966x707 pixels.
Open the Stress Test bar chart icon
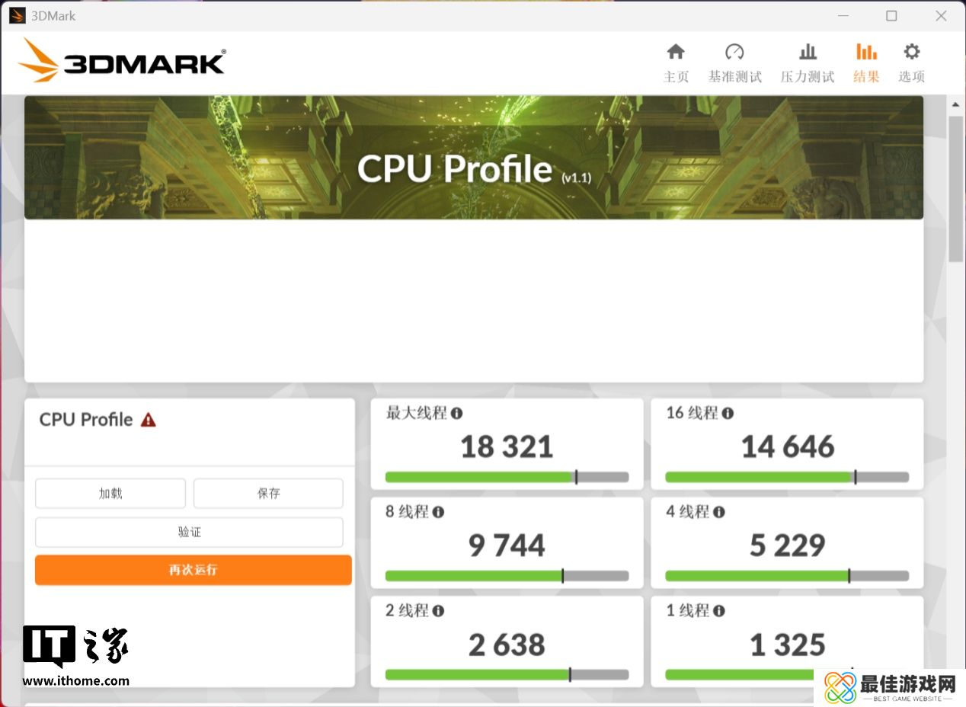tap(808, 53)
